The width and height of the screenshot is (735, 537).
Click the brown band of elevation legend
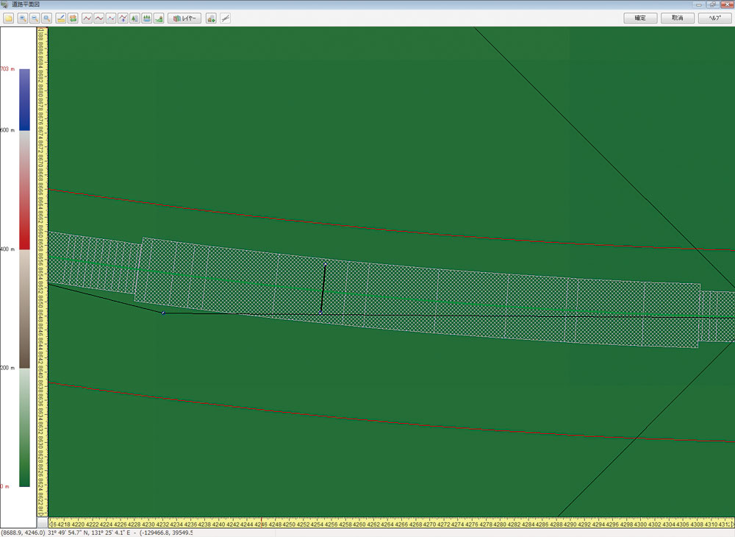(x=24, y=309)
